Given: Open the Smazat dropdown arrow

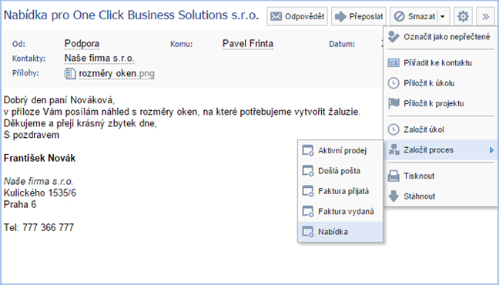Looking at the screenshot, I should pos(443,16).
